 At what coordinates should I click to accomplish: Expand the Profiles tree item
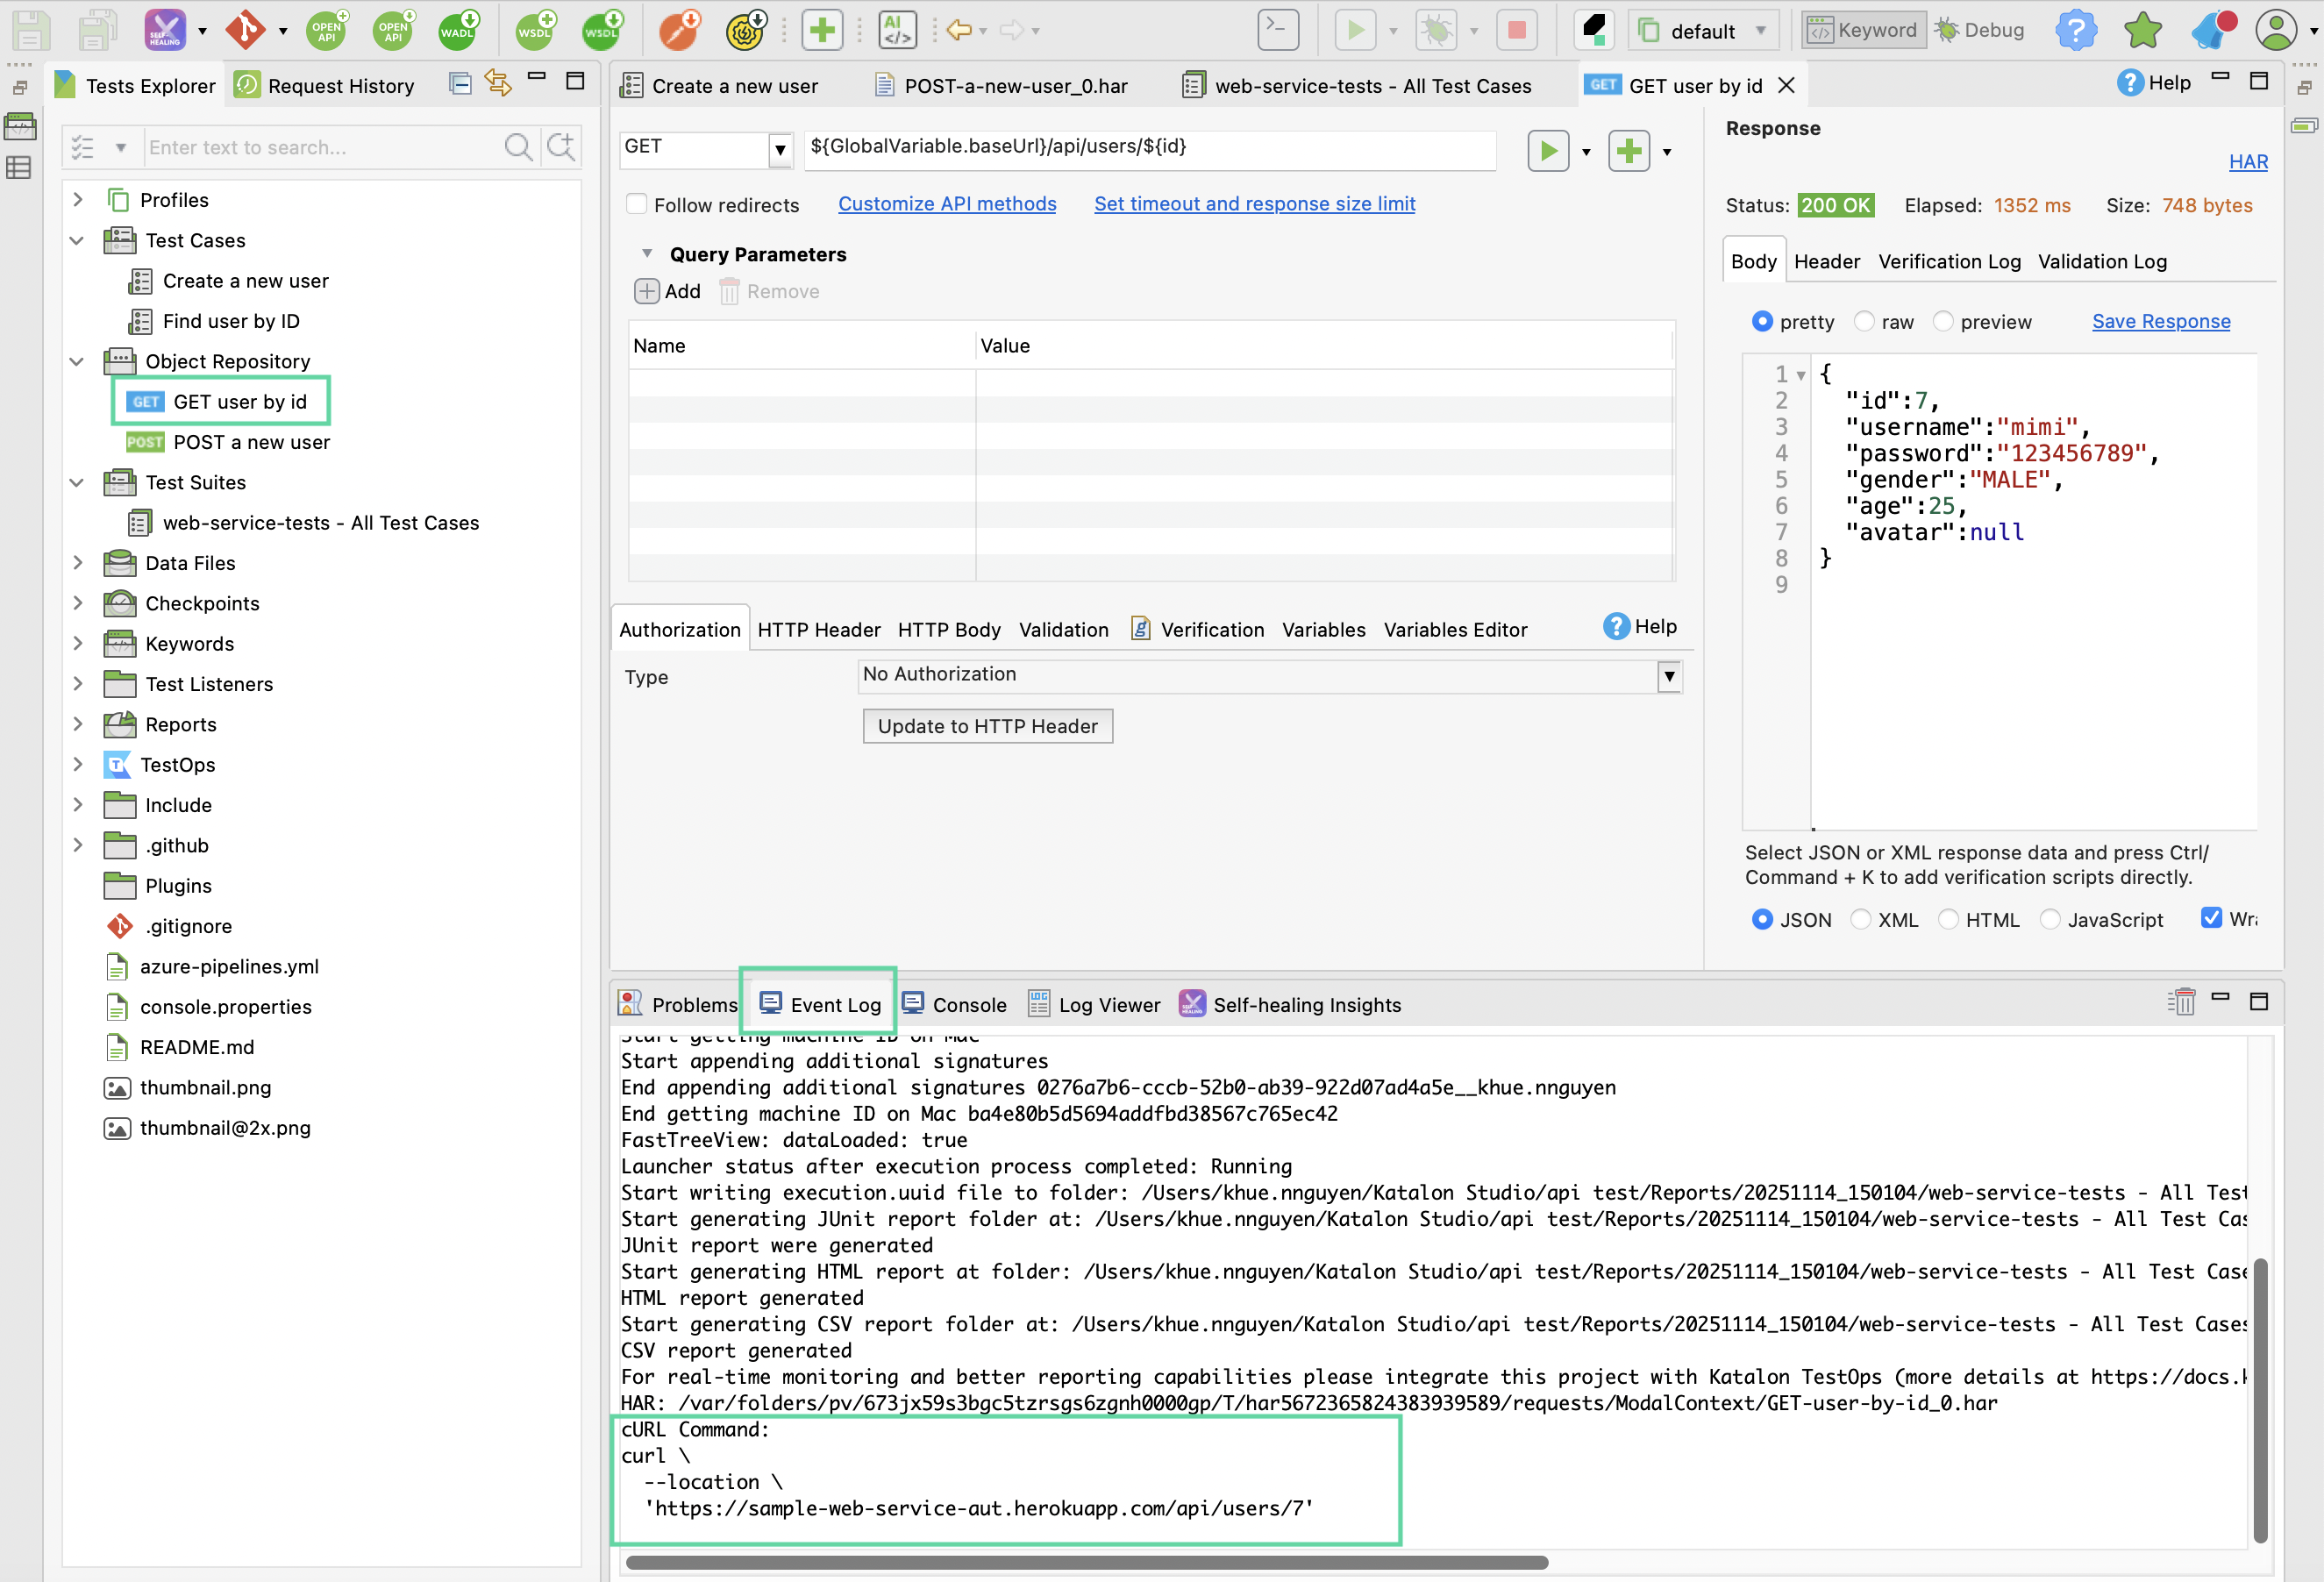78,200
